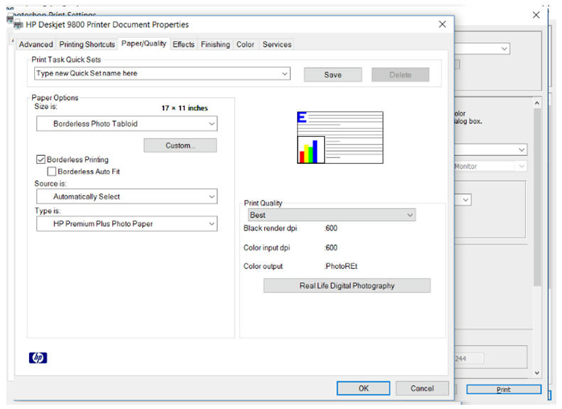Switch to the Advanced tab
This screenshot has width=562, height=409.
pyautogui.click(x=36, y=44)
